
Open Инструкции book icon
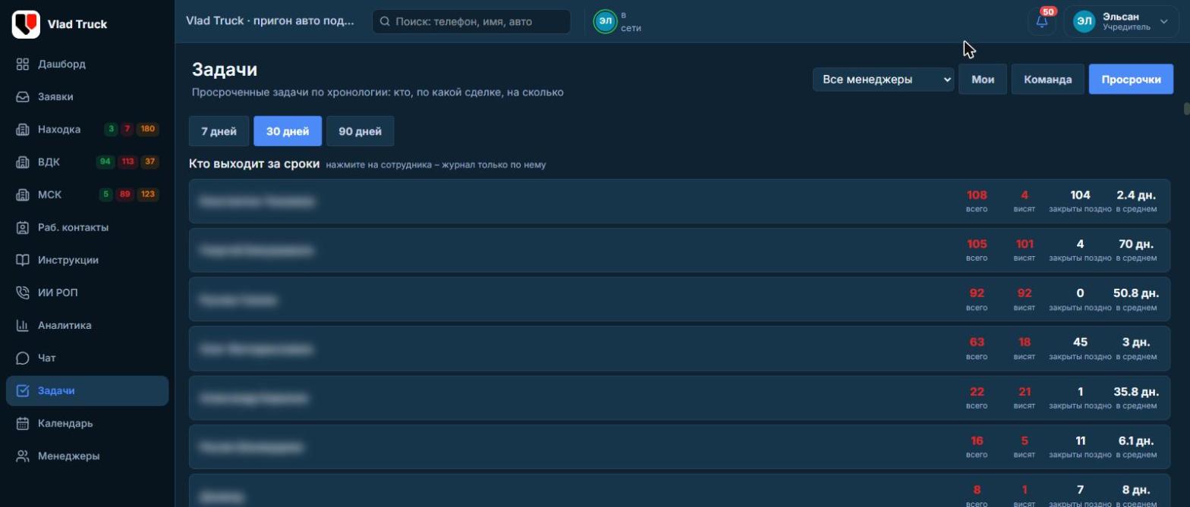23,260
